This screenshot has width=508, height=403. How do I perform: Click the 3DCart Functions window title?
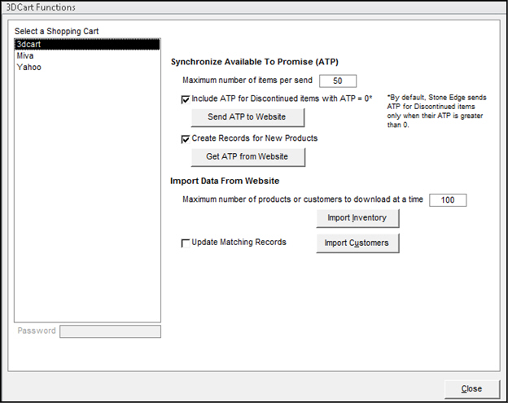(41, 7)
